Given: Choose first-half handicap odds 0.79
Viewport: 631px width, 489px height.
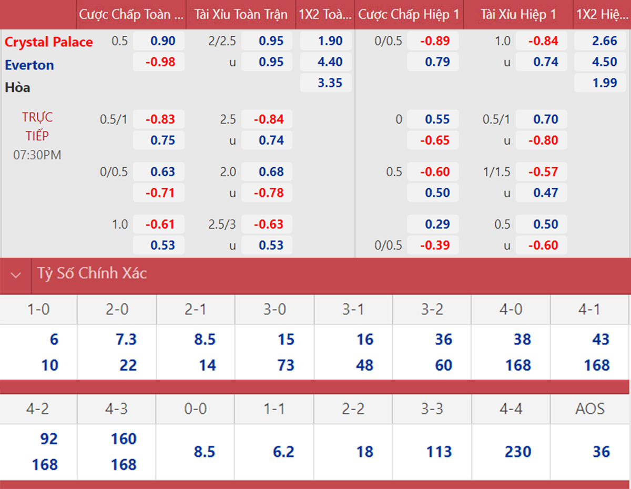Looking at the screenshot, I should point(433,62).
